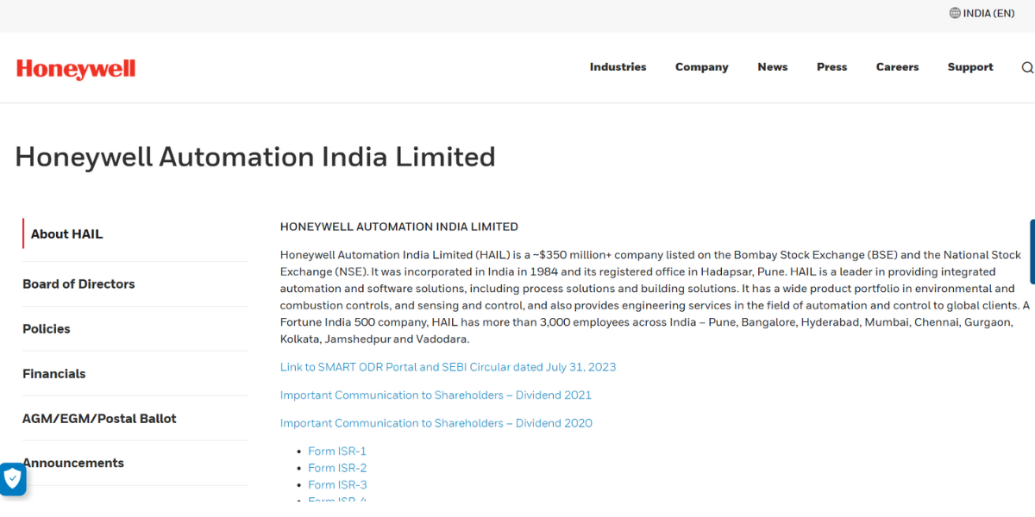Open the News menu
Image resolution: width=1035 pixels, height=517 pixels.
pos(772,67)
